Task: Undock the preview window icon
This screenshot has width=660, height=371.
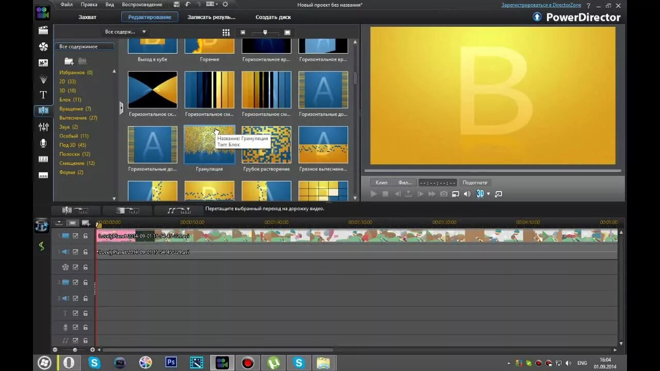Action: tap(499, 194)
